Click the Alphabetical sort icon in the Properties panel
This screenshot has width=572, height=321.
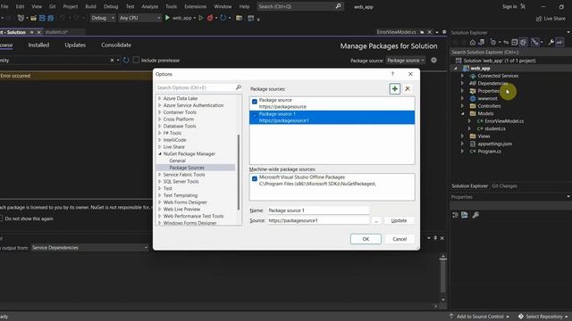(x=465, y=215)
